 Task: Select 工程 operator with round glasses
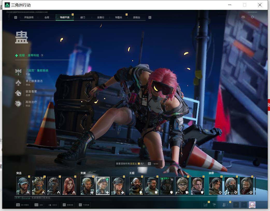coord(182,186)
